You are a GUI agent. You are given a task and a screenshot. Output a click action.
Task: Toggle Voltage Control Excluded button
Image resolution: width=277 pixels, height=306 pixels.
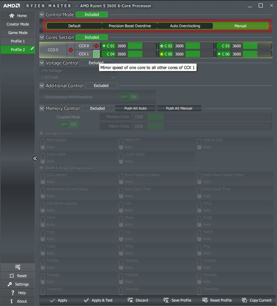96,63
